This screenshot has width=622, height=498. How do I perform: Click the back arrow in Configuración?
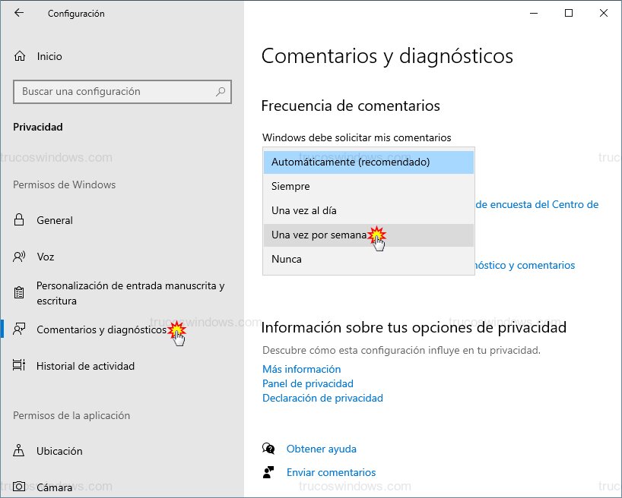coord(18,13)
